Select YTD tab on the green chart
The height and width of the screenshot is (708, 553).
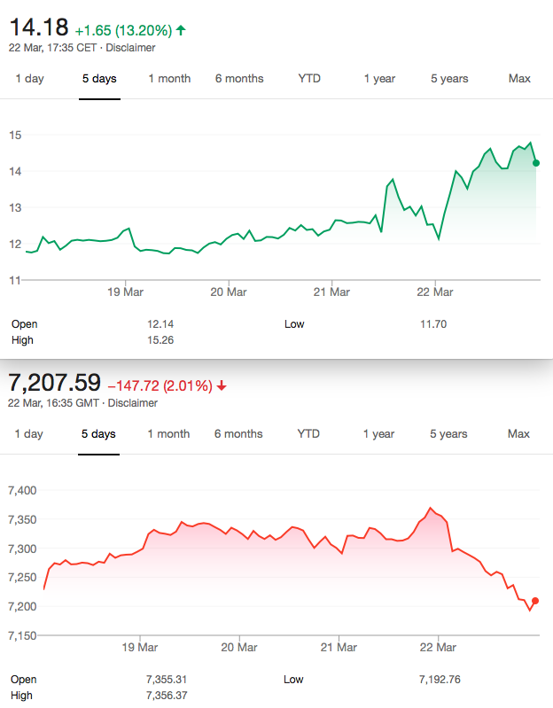pos(309,79)
